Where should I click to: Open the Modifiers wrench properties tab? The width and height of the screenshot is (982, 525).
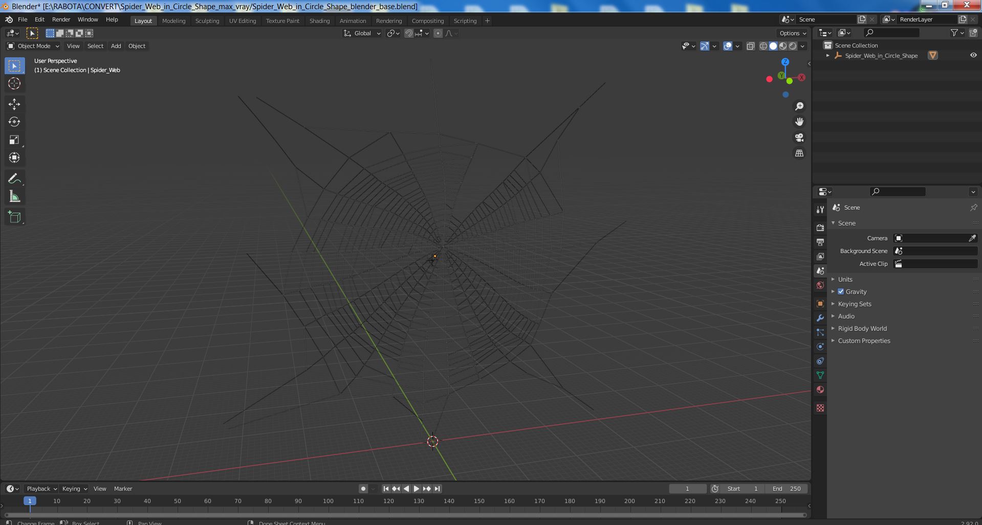coord(820,318)
